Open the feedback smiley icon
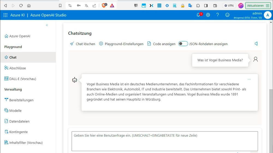Screen dimensions: 273x153 coord(227,15)
